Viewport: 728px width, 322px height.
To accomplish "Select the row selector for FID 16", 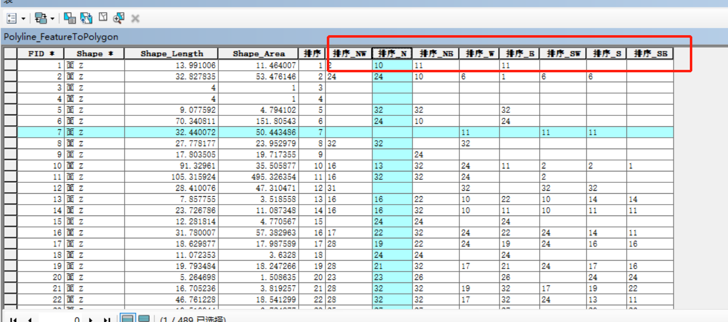I will point(10,233).
